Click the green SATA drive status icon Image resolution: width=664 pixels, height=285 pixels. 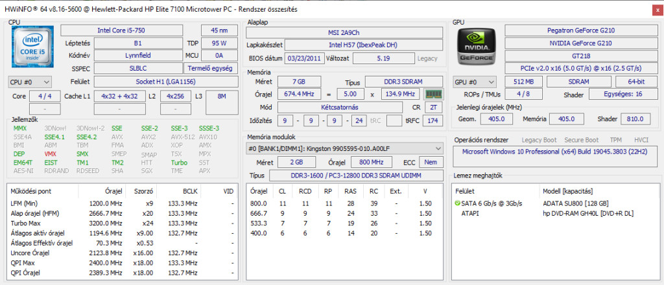[457, 203]
